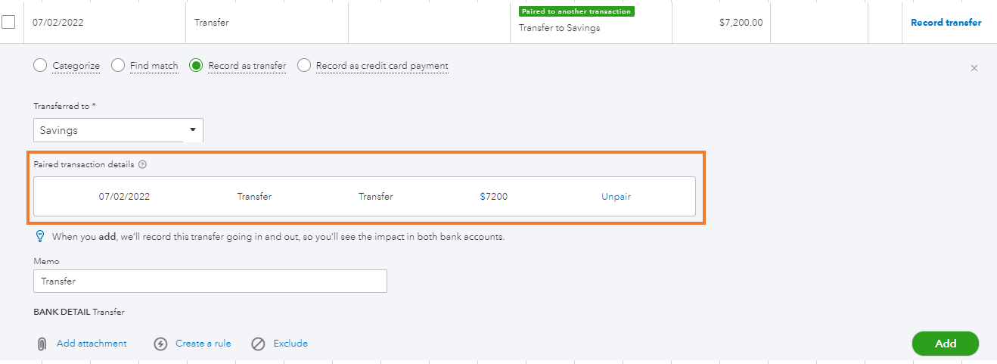Image resolution: width=997 pixels, height=364 pixels.
Task: Open the Transferred to Savings dropdown
Action: tap(118, 130)
